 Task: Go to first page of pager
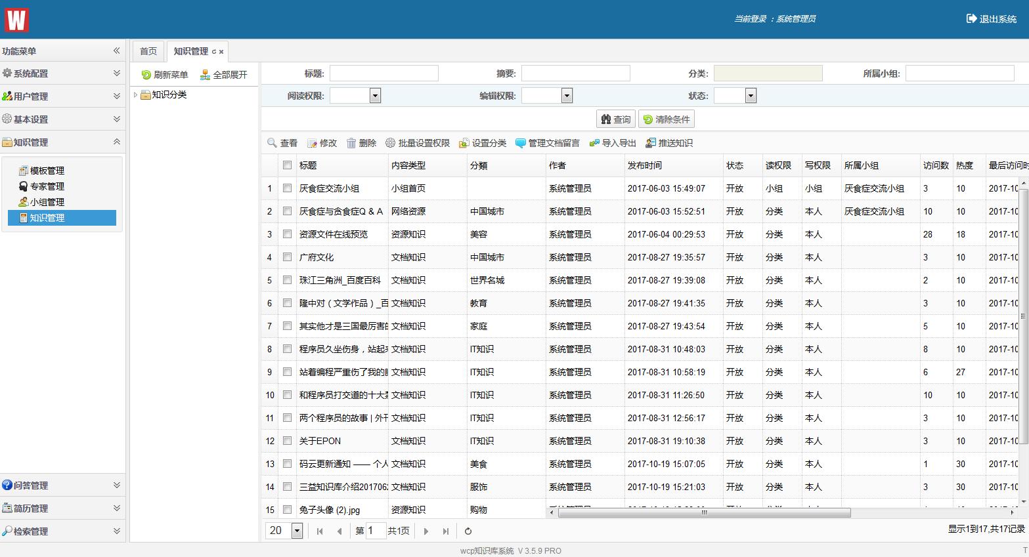pos(320,531)
